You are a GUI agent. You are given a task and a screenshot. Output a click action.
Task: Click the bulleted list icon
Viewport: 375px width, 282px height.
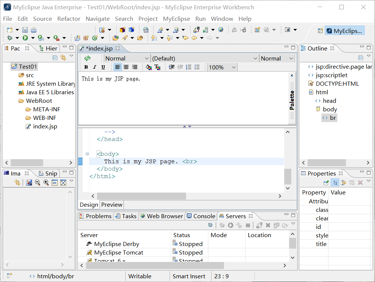pos(197,67)
